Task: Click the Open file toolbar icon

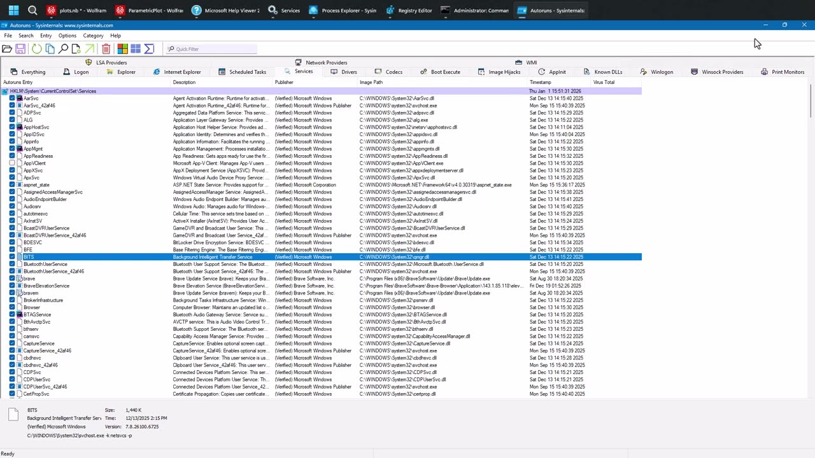Action: click(7, 49)
